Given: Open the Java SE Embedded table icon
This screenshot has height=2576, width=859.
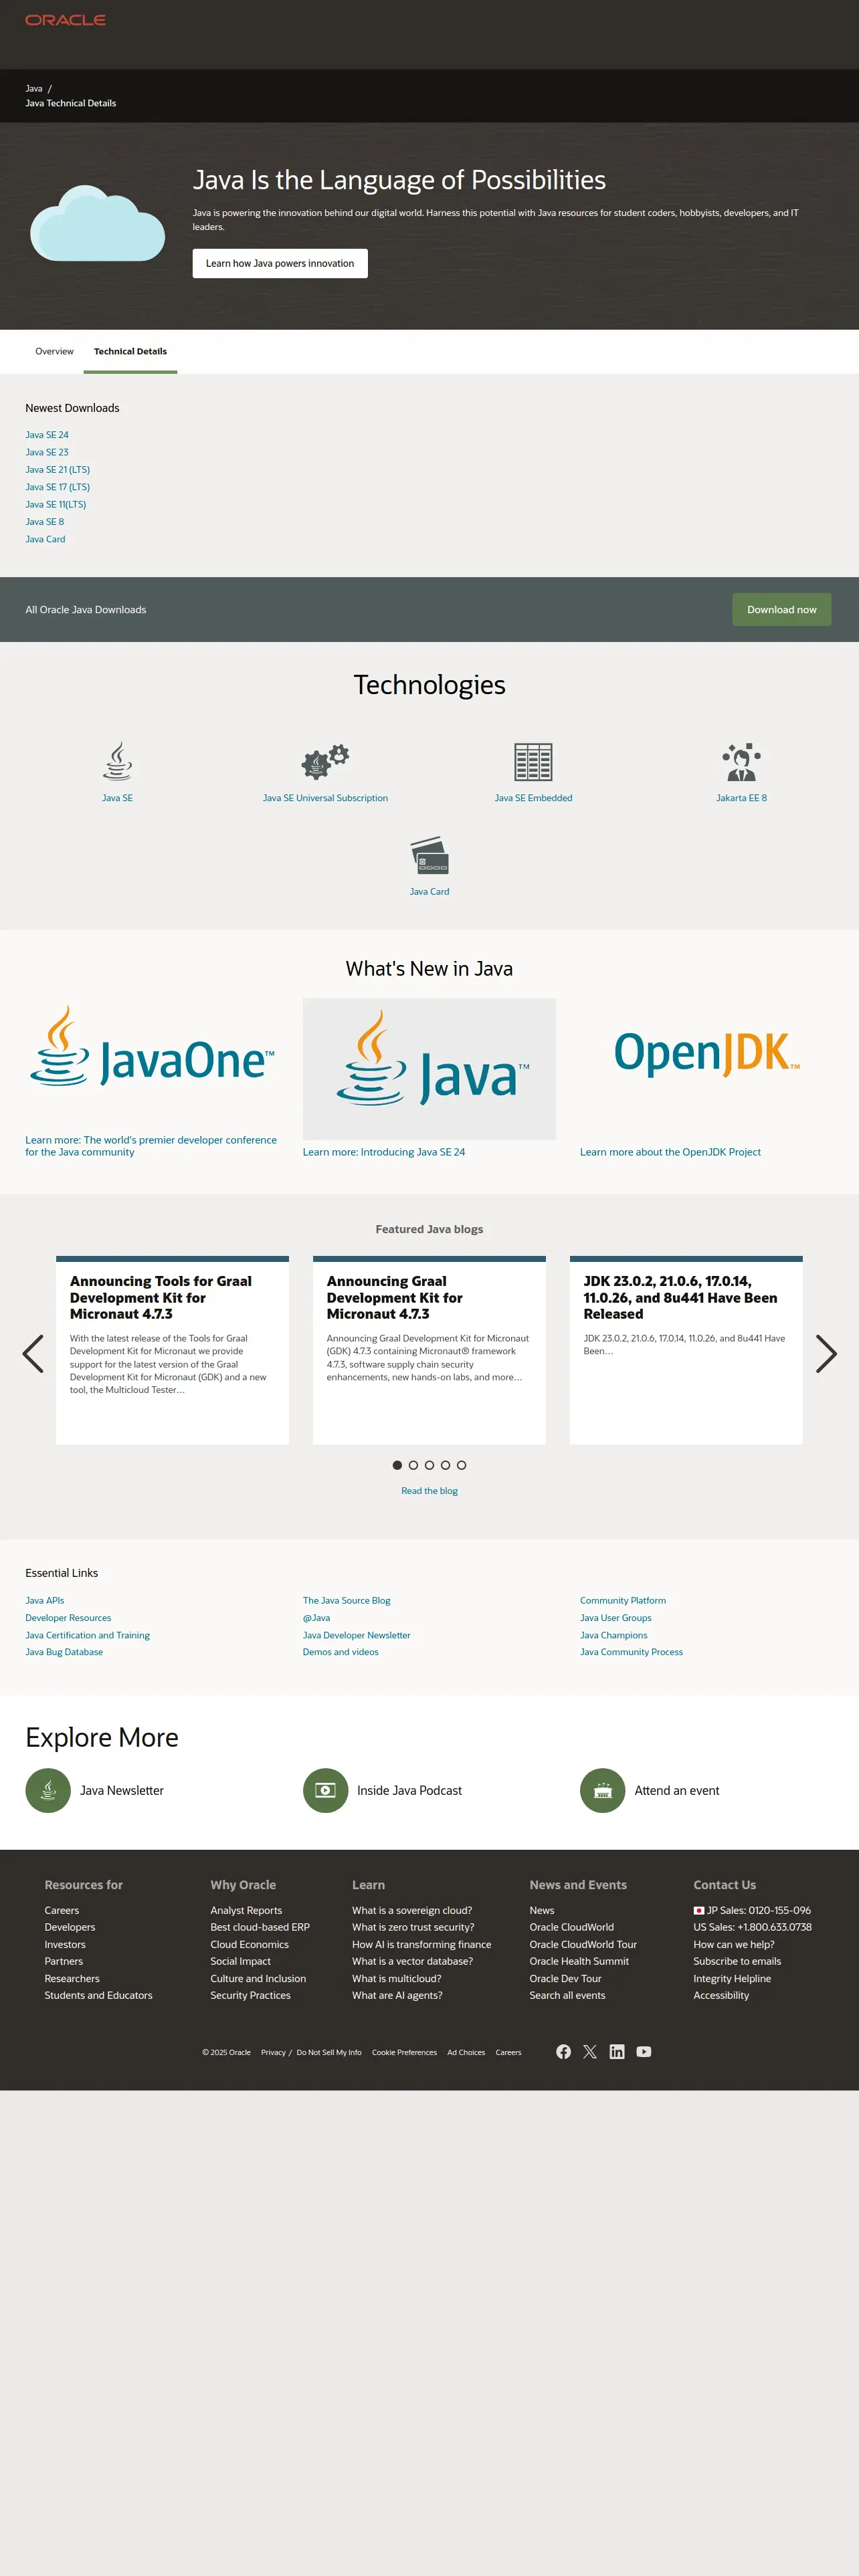Looking at the screenshot, I should [x=533, y=762].
